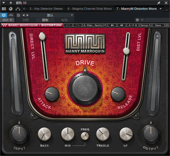
Task: Click the TREBLE knob
Action: tap(103, 135)
